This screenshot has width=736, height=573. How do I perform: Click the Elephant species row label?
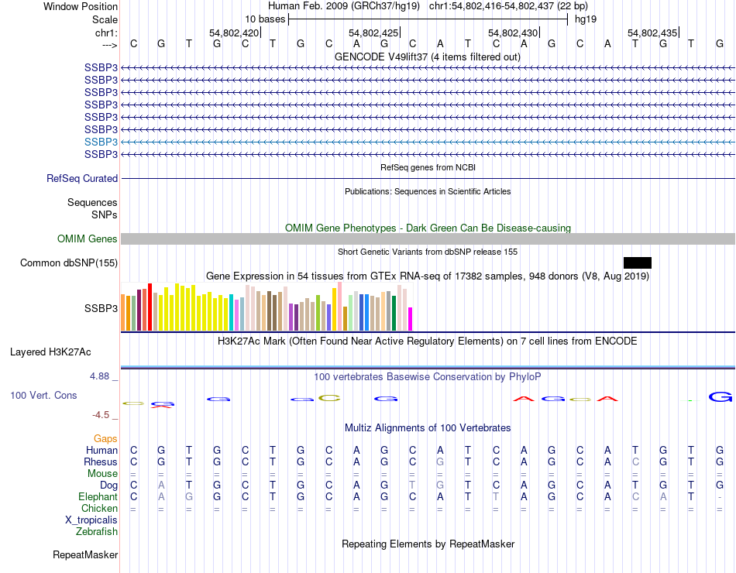coord(98,496)
